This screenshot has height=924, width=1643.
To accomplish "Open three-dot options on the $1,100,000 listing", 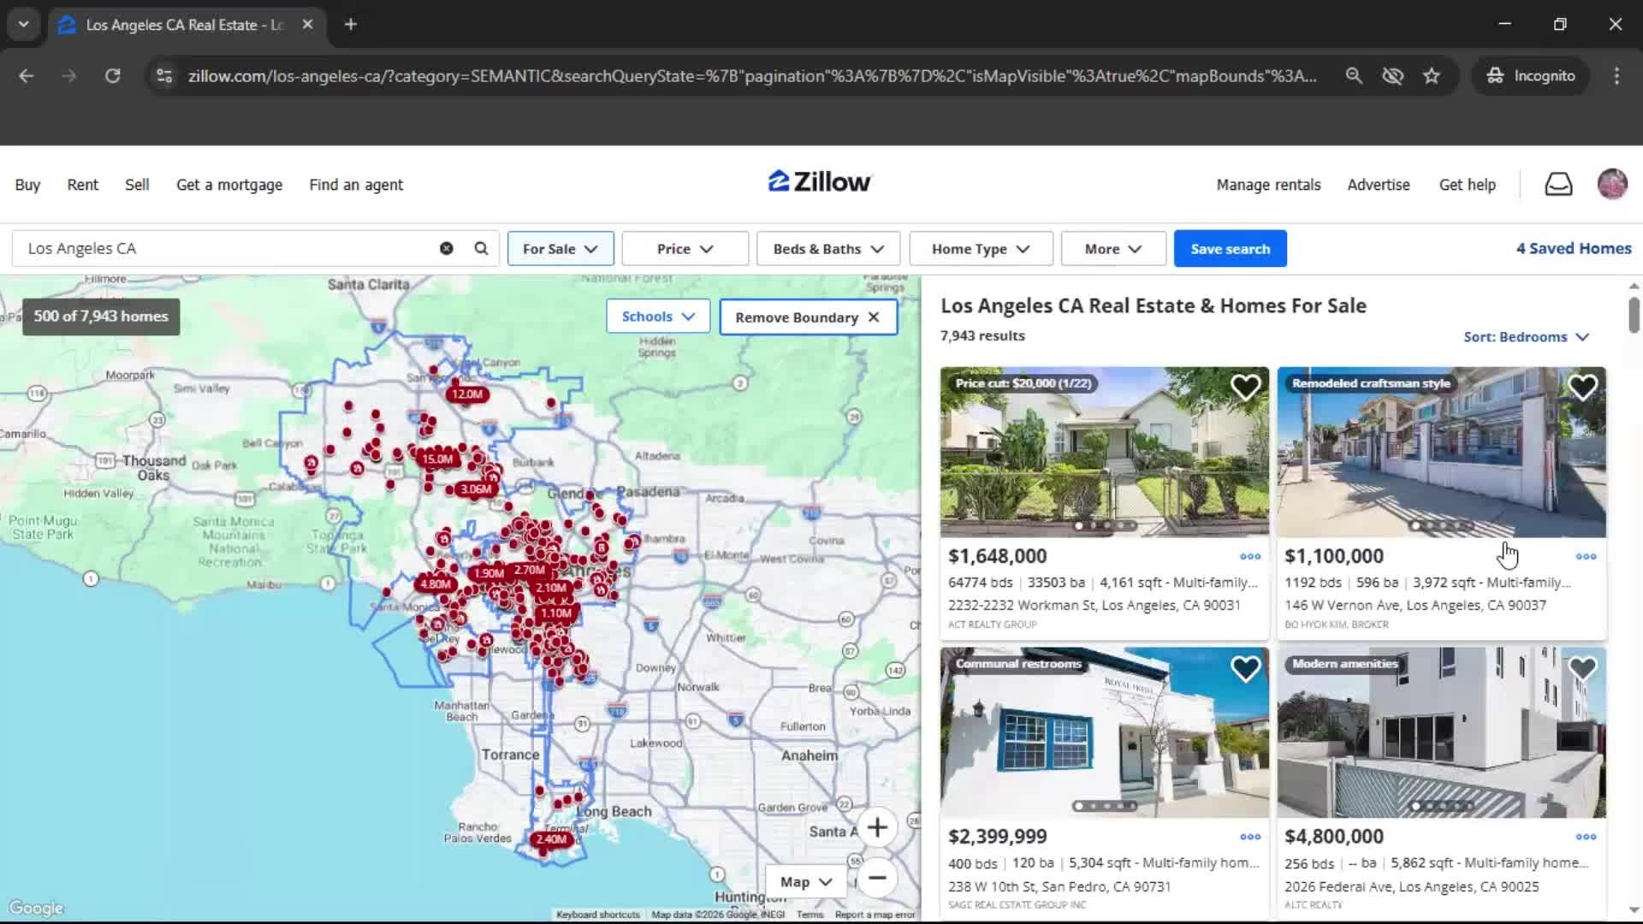I will (1585, 556).
